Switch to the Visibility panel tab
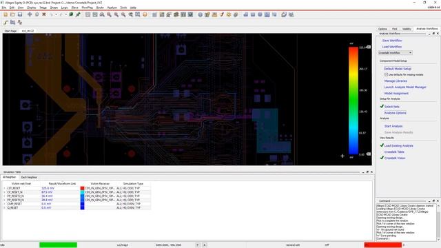441x248 pixels. tap(407, 29)
